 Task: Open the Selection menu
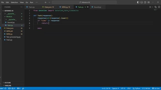tap(14, 2)
